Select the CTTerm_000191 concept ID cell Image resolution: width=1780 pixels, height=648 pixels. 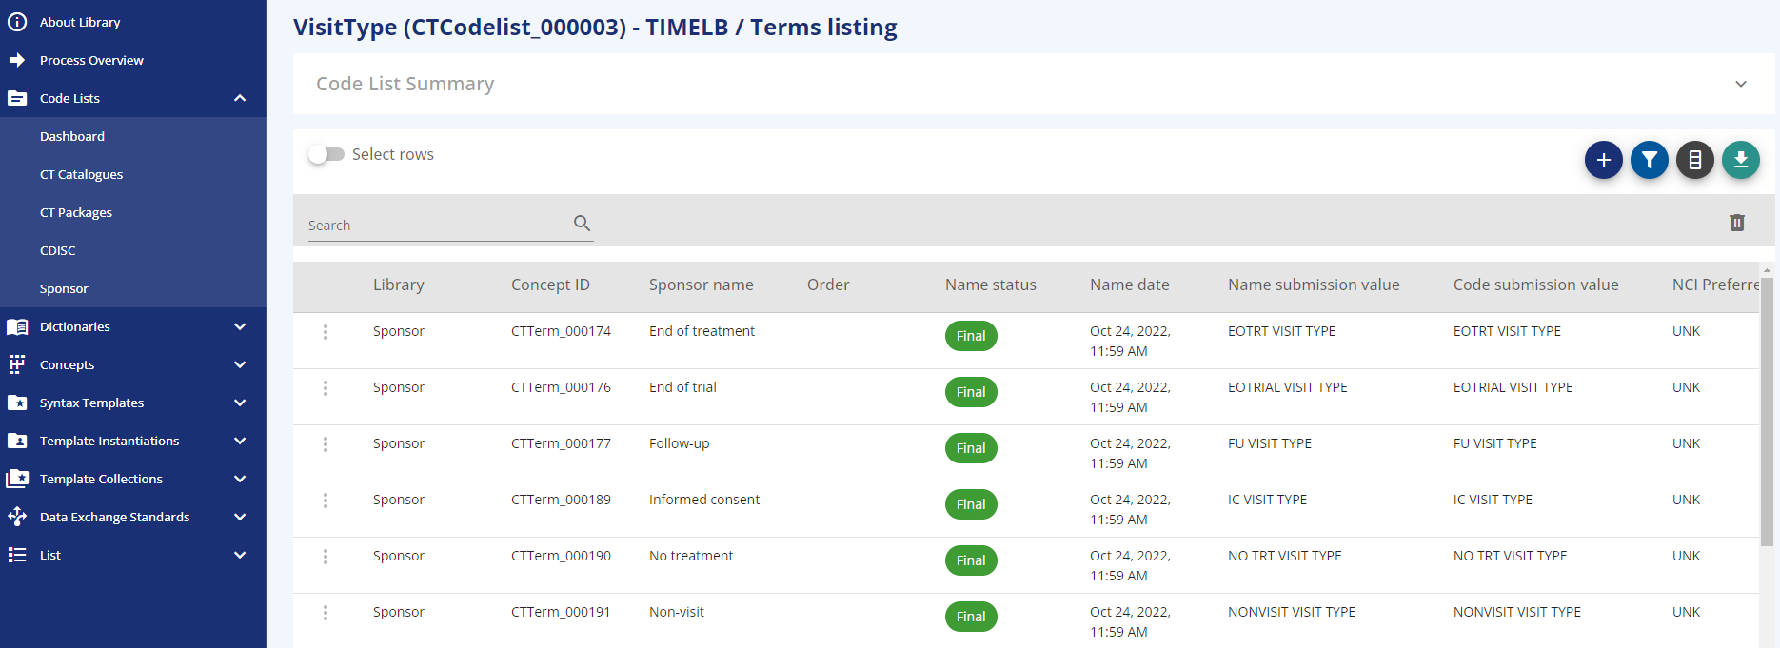pyautogui.click(x=561, y=612)
